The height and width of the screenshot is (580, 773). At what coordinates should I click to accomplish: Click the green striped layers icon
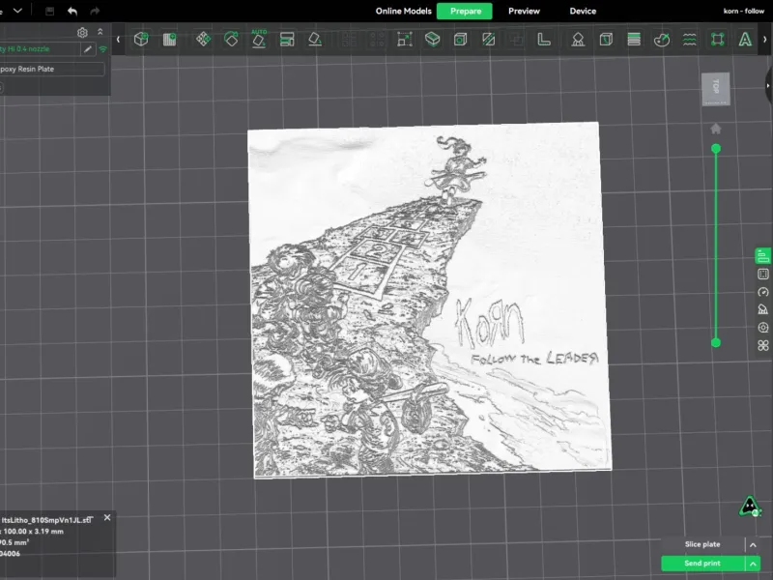click(x=634, y=39)
